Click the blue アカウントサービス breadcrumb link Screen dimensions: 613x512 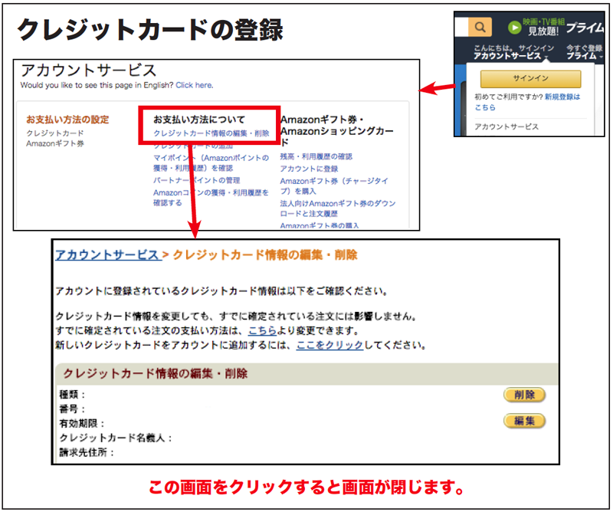click(x=107, y=255)
